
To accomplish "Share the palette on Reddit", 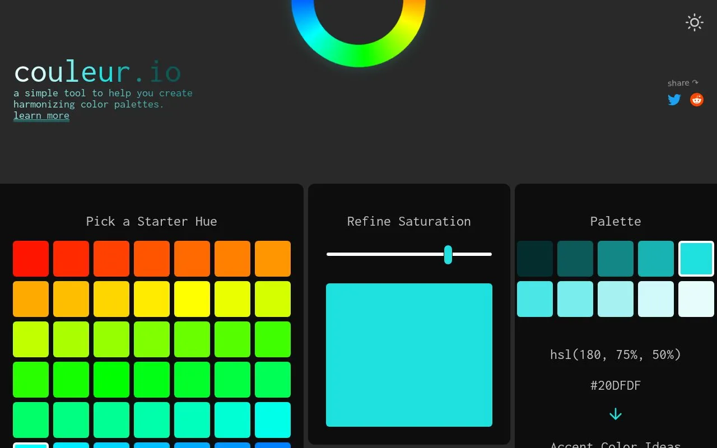I will pyautogui.click(x=697, y=100).
